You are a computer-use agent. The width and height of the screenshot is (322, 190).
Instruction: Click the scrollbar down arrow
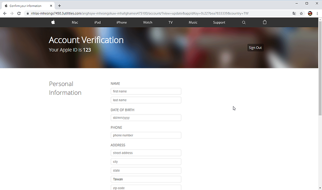320,188
